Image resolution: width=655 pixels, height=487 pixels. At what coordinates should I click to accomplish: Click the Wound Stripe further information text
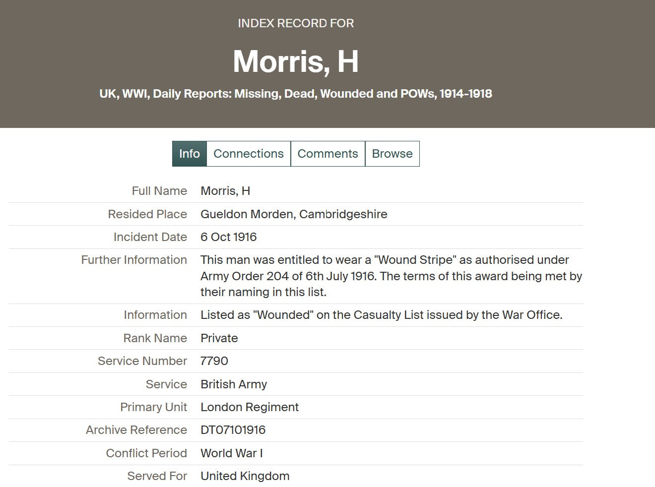coord(391,276)
